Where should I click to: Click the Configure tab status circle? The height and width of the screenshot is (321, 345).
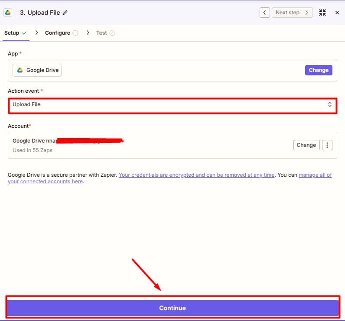tap(75, 33)
